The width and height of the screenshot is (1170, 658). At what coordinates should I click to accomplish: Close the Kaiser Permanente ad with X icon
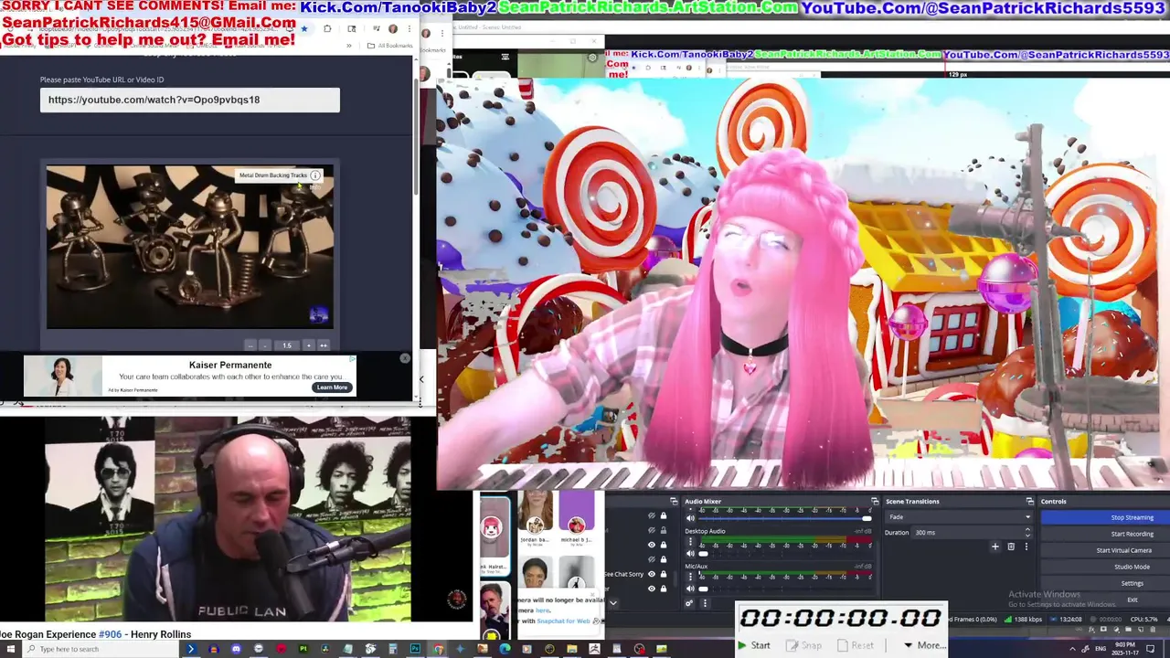pyautogui.click(x=405, y=358)
